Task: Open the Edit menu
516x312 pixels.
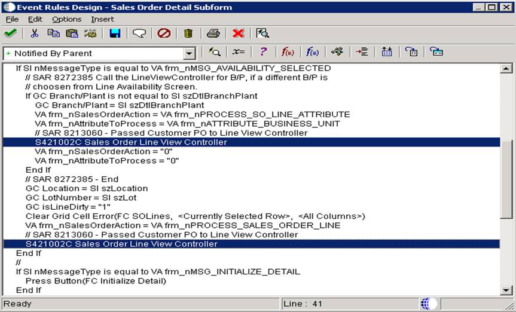Action: click(35, 19)
